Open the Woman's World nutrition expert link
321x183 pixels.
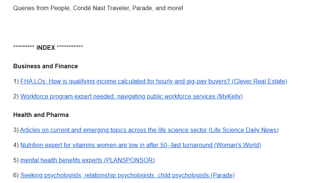[x=140, y=145]
